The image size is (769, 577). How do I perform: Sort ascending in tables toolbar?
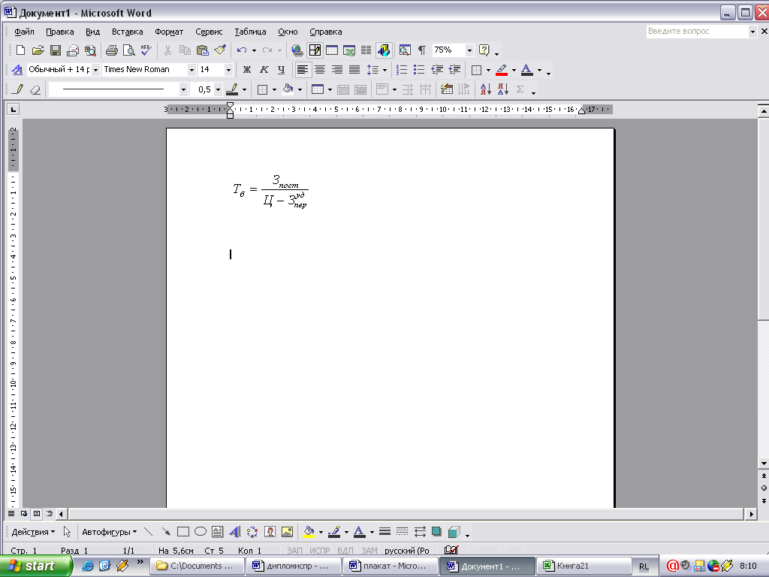pos(486,89)
